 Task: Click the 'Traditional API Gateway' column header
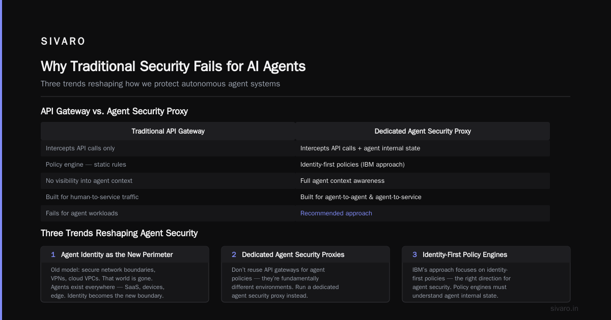(x=168, y=131)
